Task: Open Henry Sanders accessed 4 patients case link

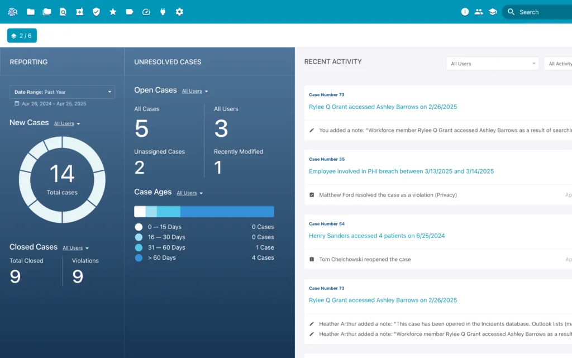Action: (x=377, y=236)
